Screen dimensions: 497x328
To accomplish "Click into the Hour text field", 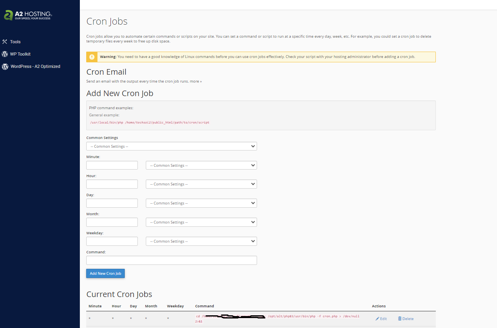I will [x=112, y=184].
